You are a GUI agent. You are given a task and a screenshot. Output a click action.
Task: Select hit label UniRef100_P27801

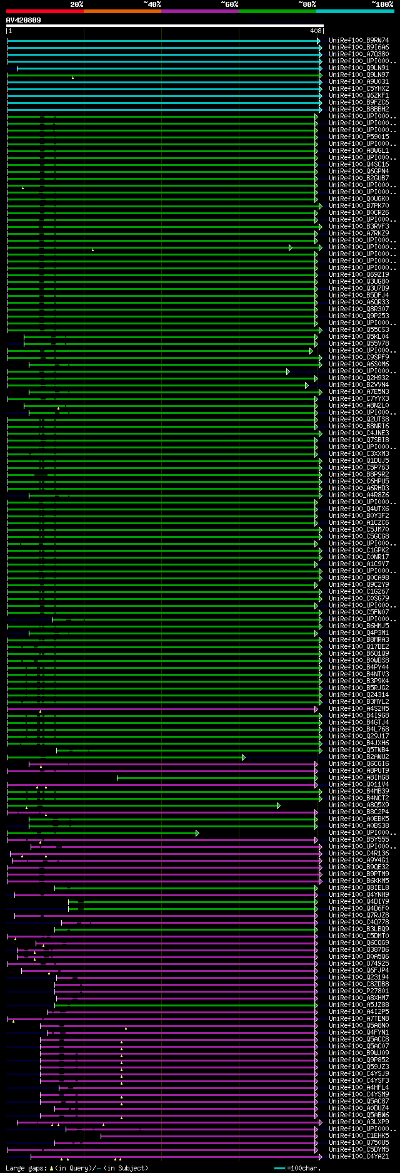pos(359,991)
